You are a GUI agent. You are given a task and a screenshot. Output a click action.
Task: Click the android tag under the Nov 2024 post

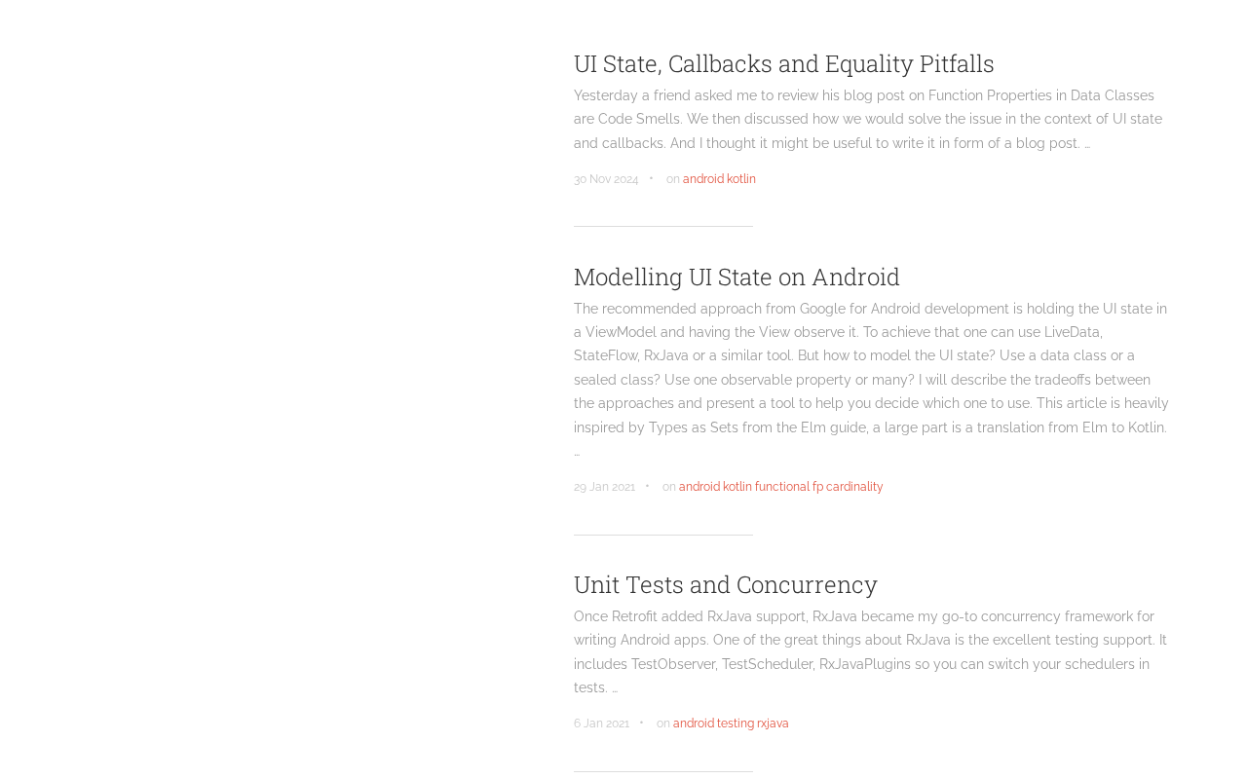point(702,179)
